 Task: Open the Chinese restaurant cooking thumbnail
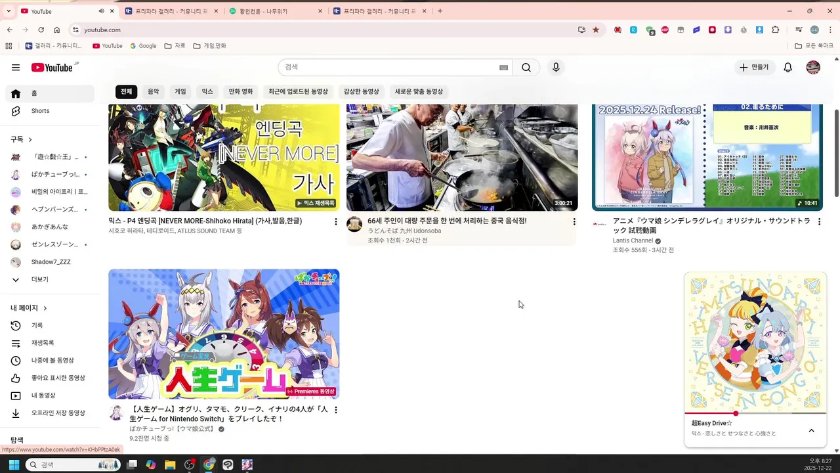coord(462,158)
